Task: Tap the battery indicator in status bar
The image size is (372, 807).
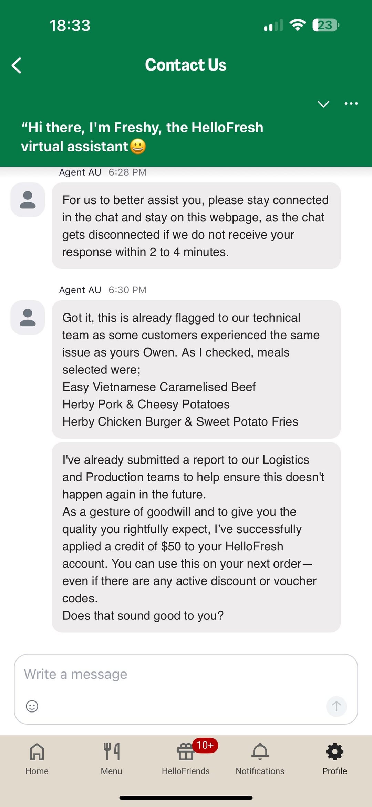Action: click(x=325, y=25)
